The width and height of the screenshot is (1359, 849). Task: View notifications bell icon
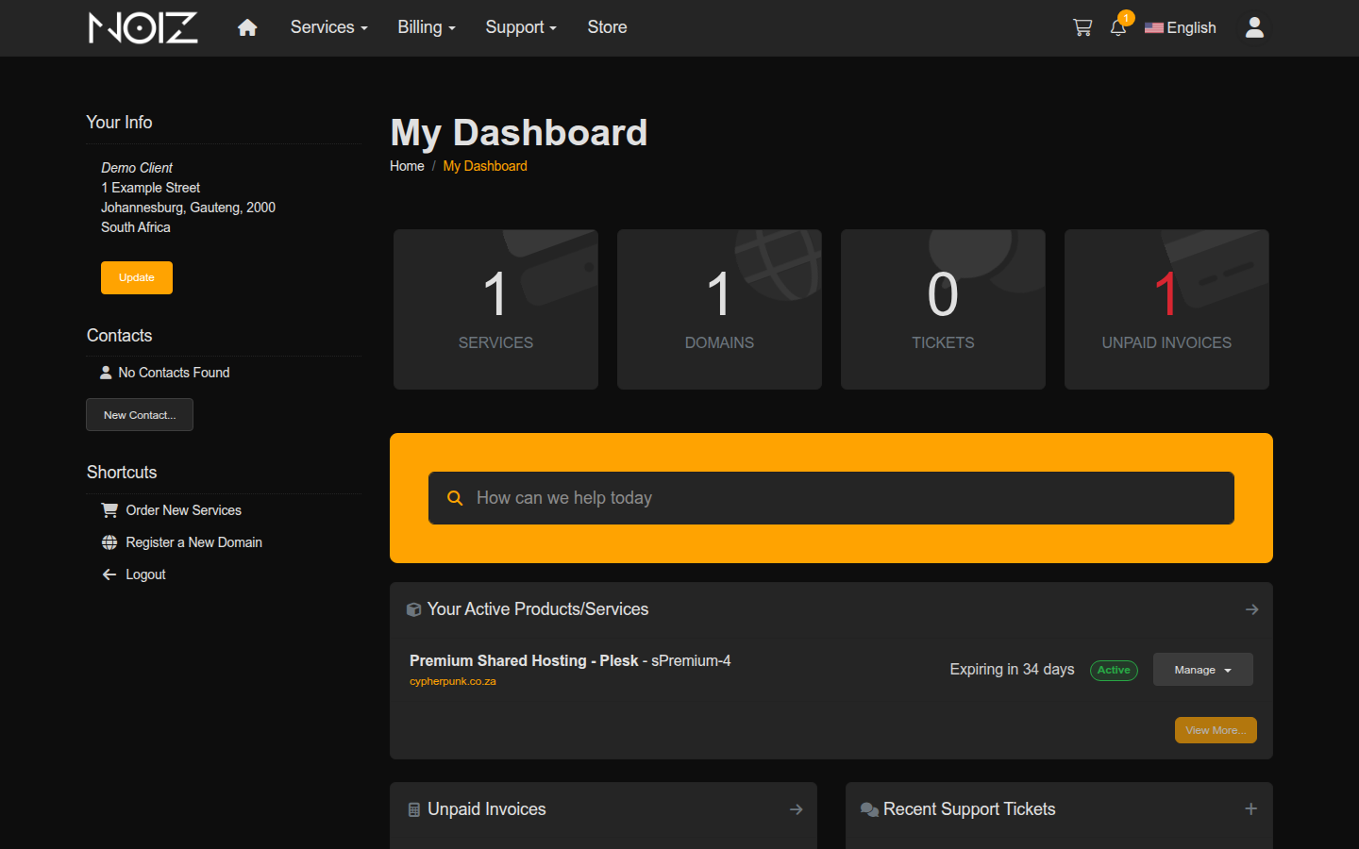[1118, 27]
